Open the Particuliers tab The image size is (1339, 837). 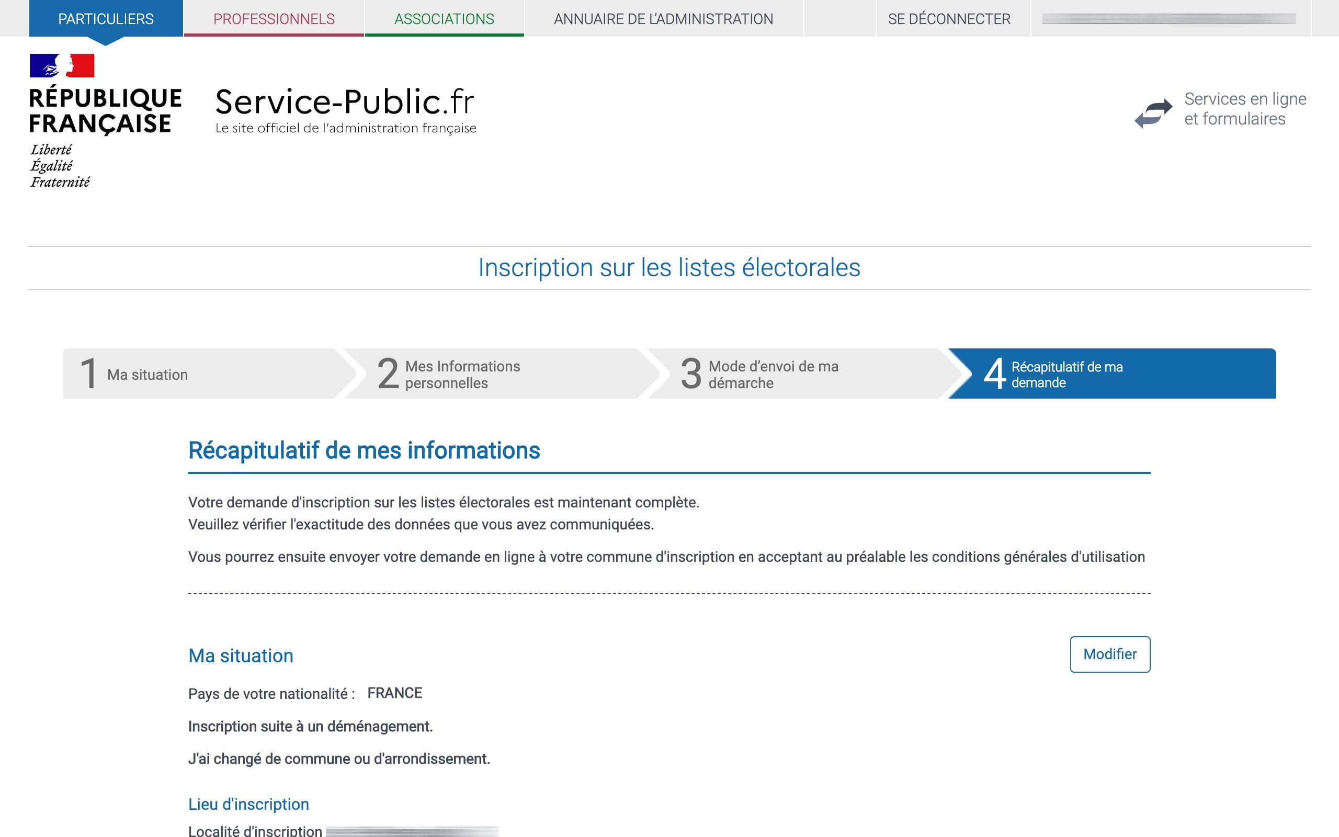(106, 19)
